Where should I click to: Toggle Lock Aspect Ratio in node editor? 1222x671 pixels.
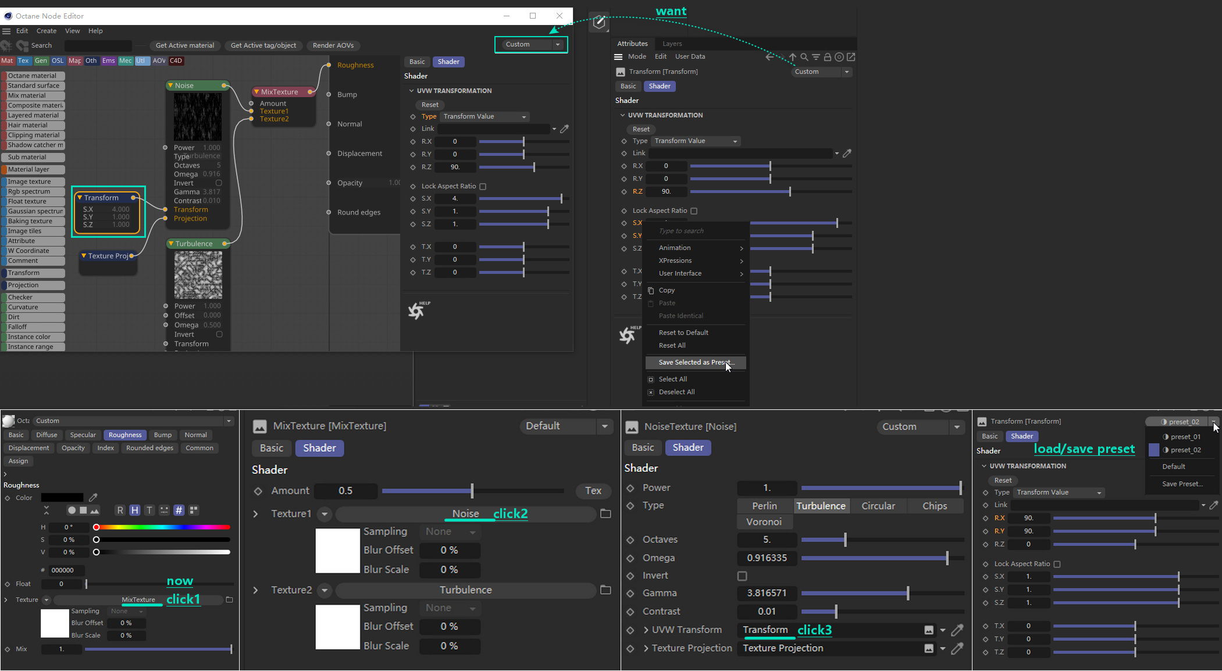483,187
